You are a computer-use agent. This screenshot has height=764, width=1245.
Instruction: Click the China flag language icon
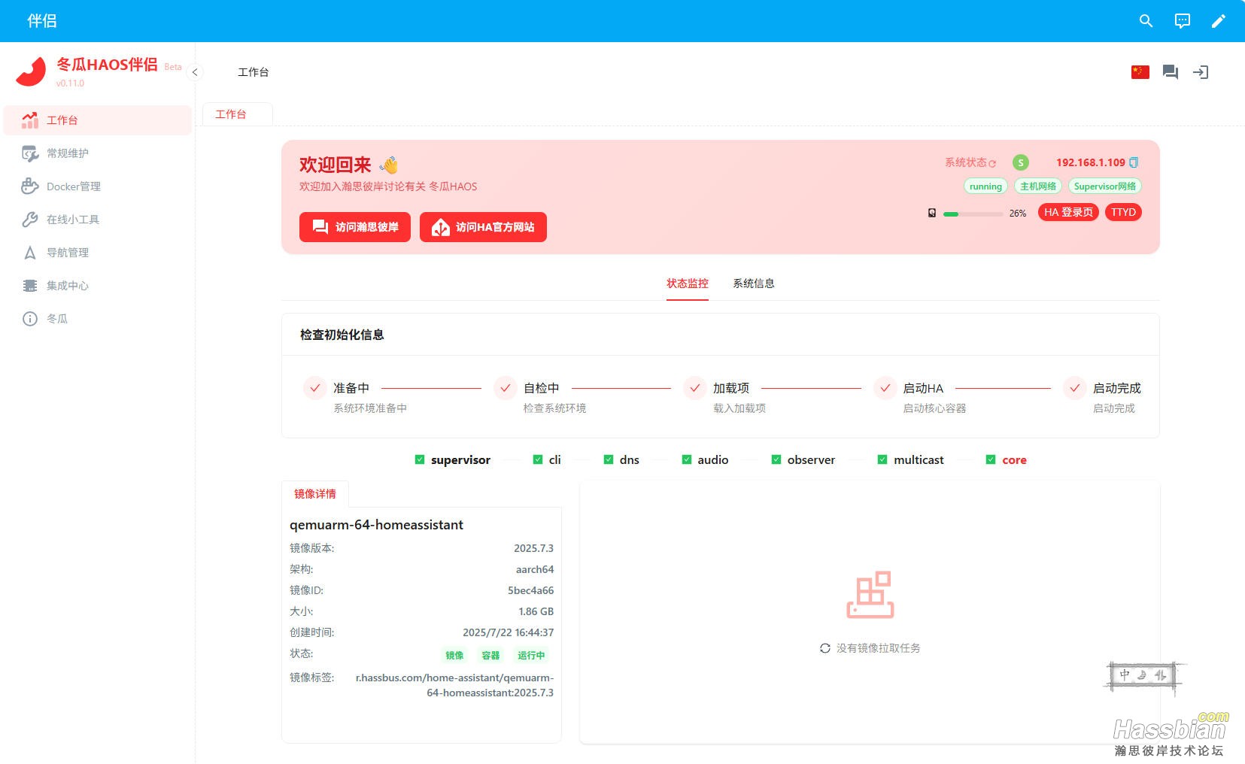(1140, 72)
